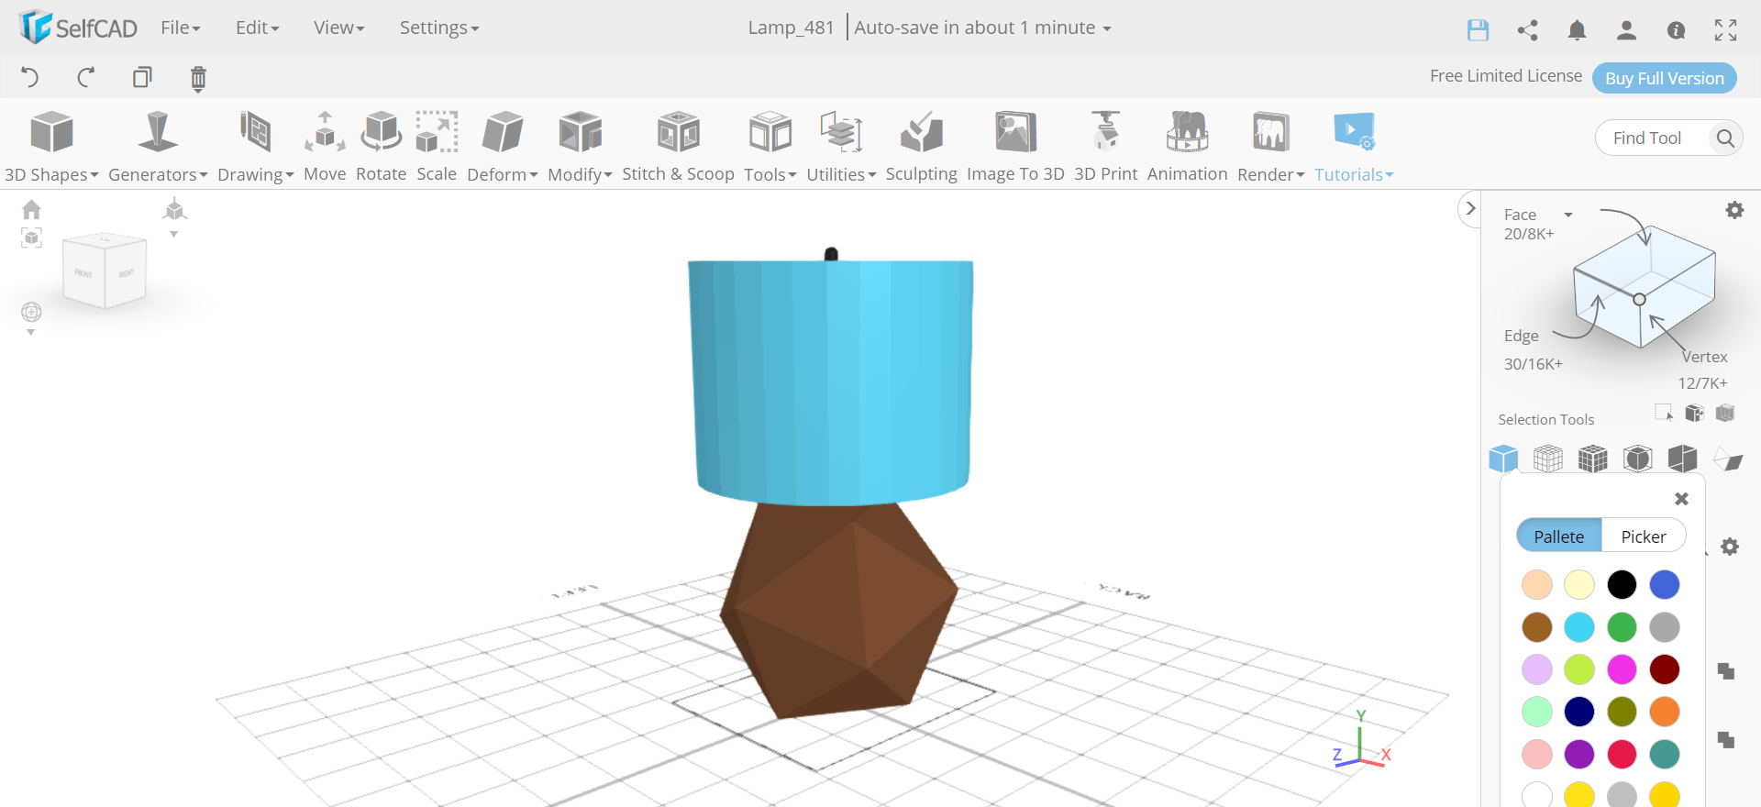Toggle Face selection mode

pos(1520,215)
